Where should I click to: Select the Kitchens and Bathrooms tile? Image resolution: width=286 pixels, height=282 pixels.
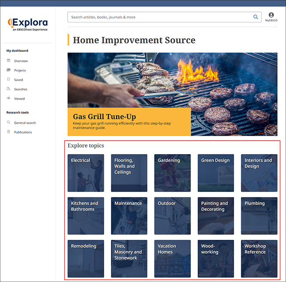coord(86,216)
